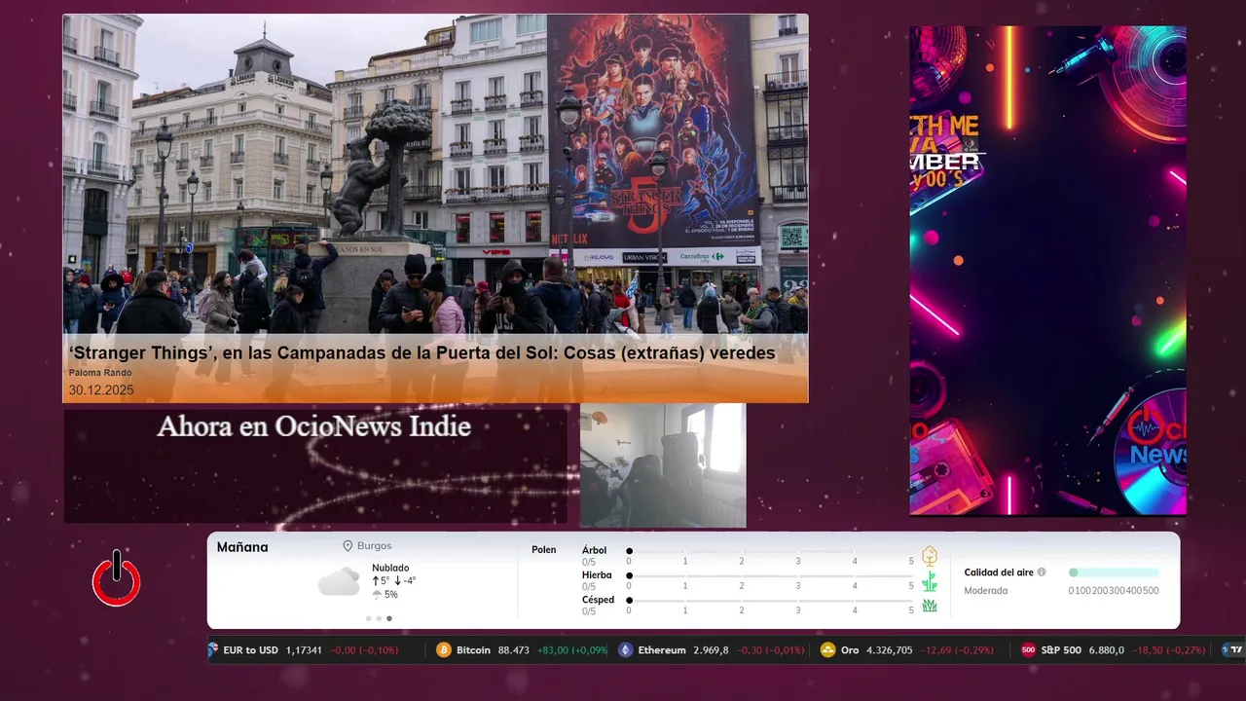Screen dimensions: 1246x701
Task: Click the Burgos location label
Action: tap(375, 546)
